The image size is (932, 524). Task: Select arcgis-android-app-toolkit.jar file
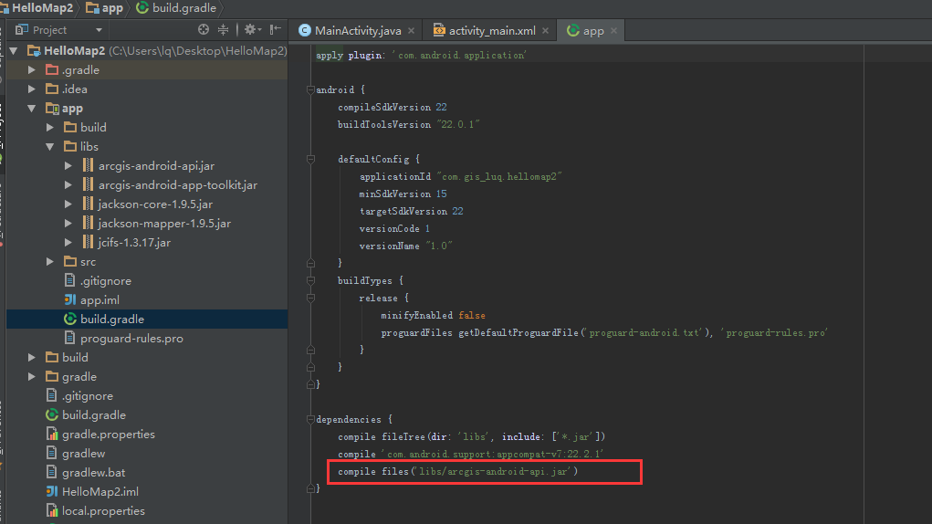pos(178,184)
